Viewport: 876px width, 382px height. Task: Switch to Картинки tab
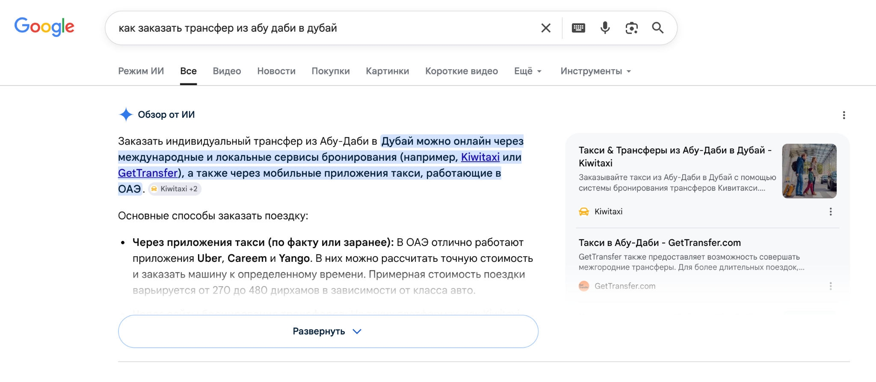(x=388, y=71)
